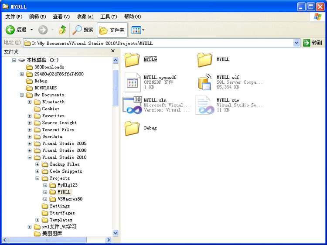This screenshot has width=327, height=245.
Task: Expand the 29480e02d786ffa7d900 folder node
Action: 22,74
